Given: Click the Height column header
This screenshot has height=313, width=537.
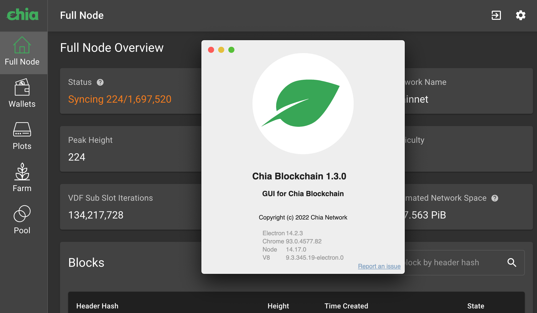Looking at the screenshot, I should pyautogui.click(x=278, y=306).
